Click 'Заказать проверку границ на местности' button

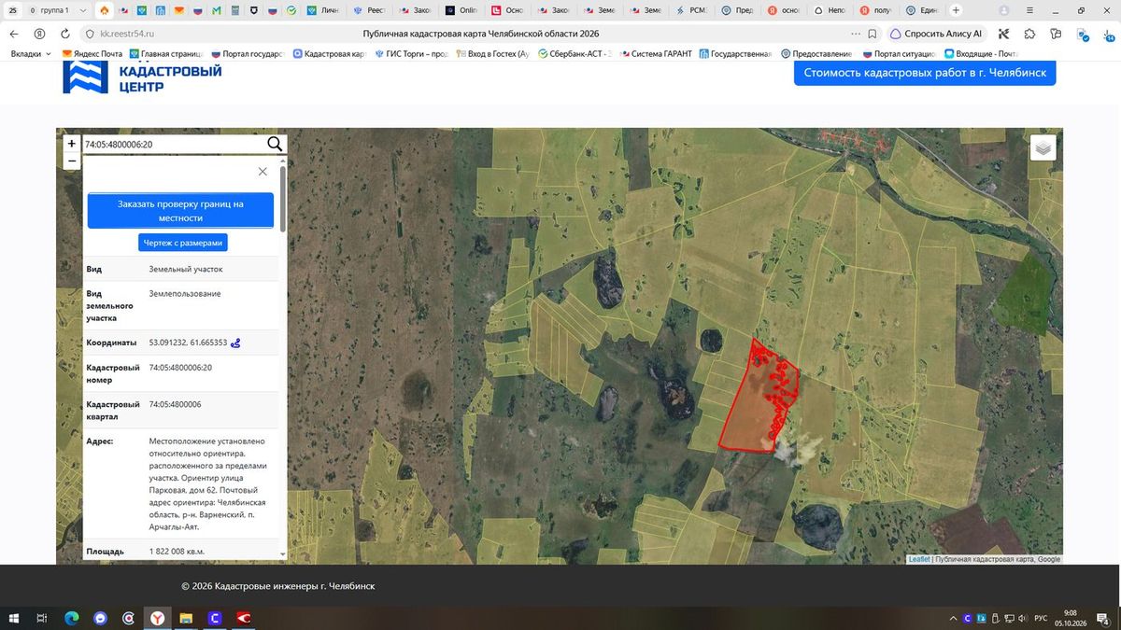[x=180, y=211]
